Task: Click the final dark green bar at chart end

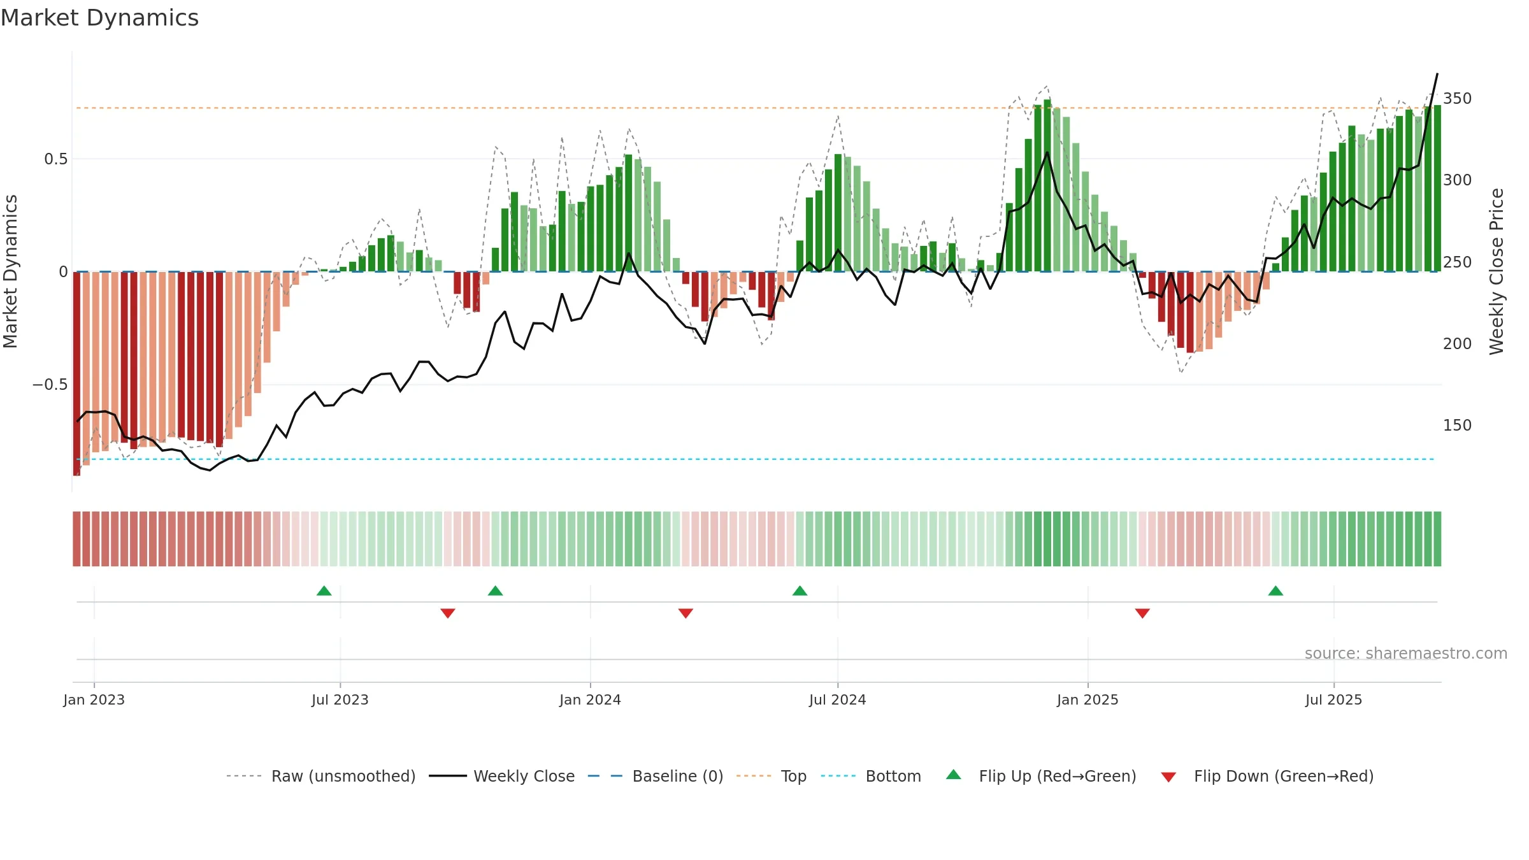Action: pyautogui.click(x=1437, y=189)
